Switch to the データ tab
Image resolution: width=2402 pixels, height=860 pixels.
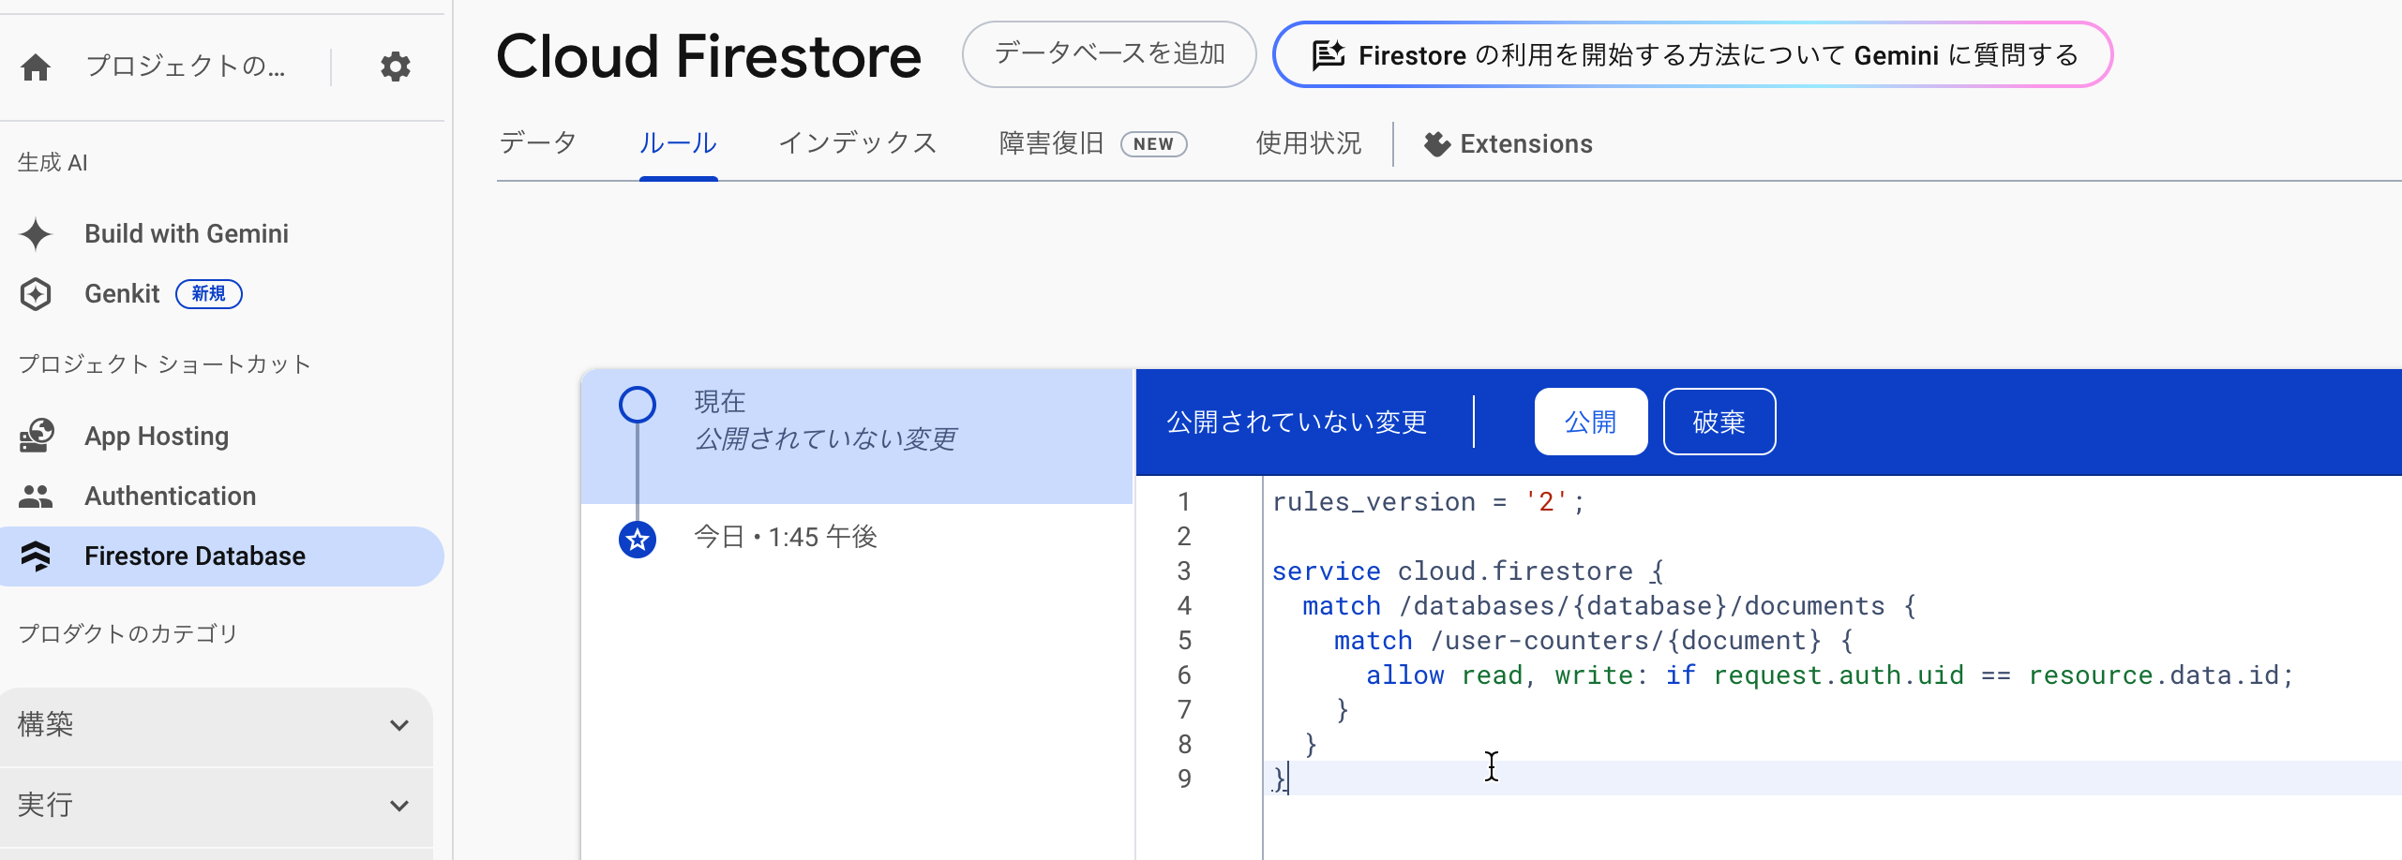[538, 143]
